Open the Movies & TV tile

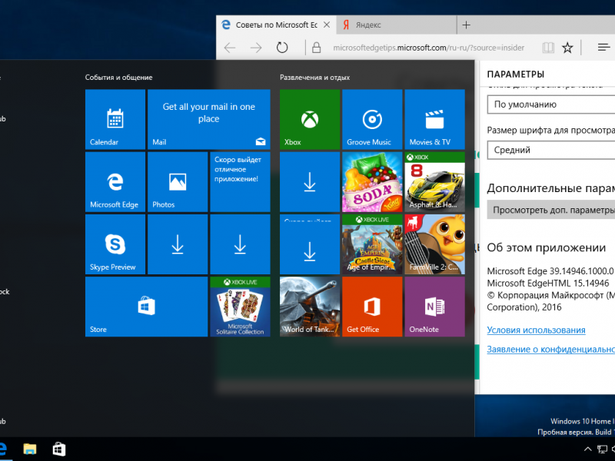(434, 119)
